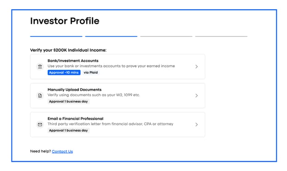Click the Investor Profile heading

(x=65, y=21)
